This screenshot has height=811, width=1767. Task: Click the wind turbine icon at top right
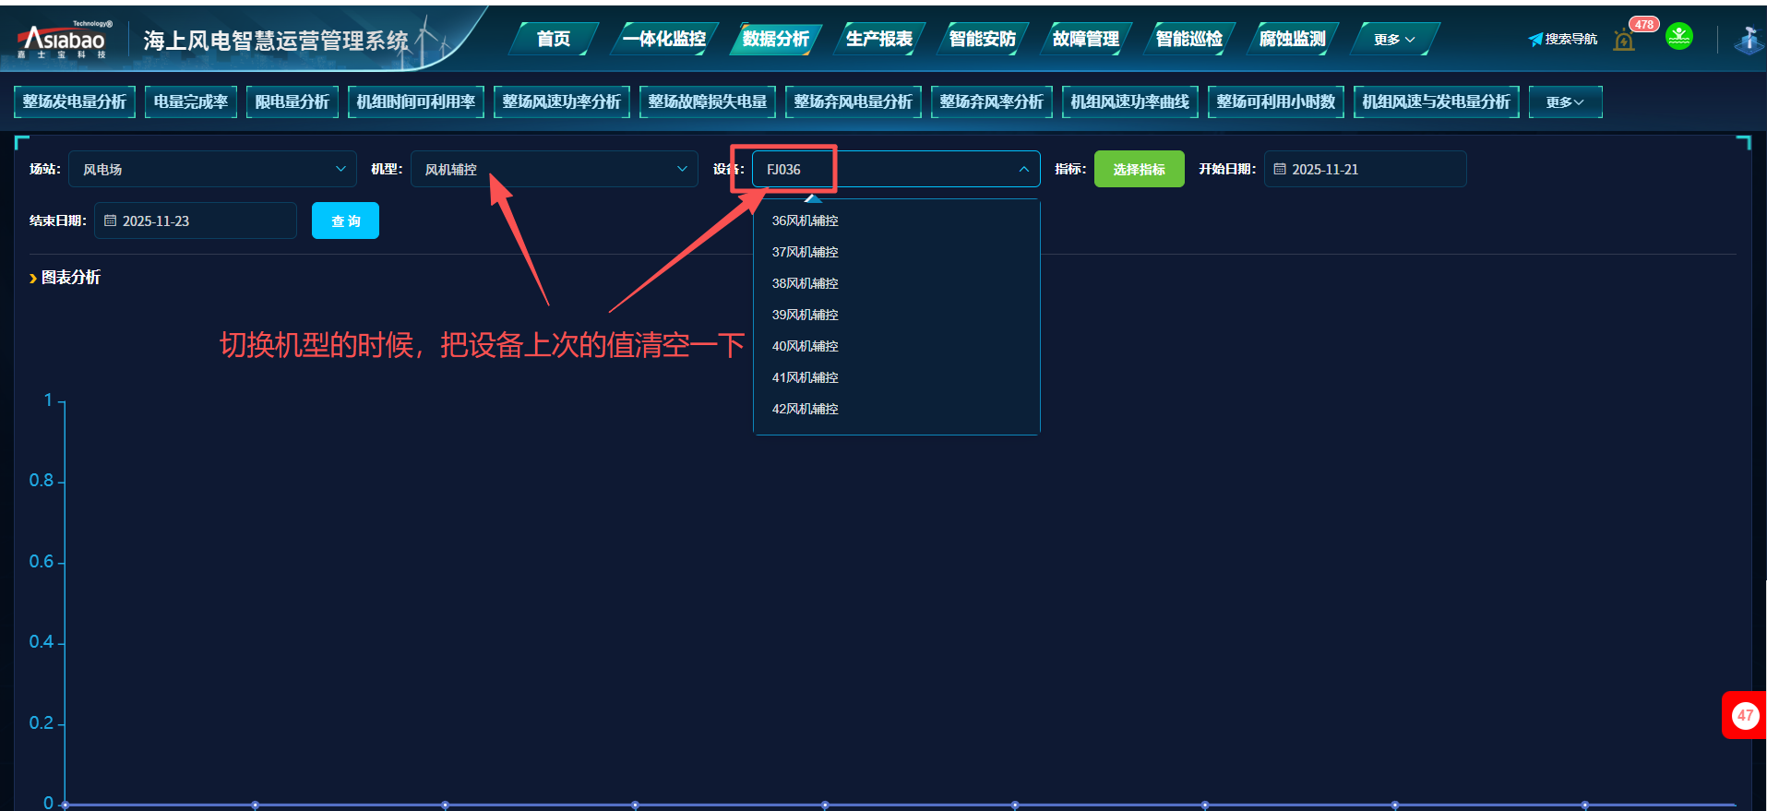point(1749,40)
